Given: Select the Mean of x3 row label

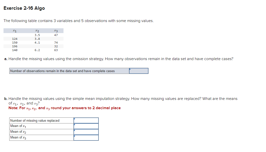Looking at the screenshot, I should 18,137.
